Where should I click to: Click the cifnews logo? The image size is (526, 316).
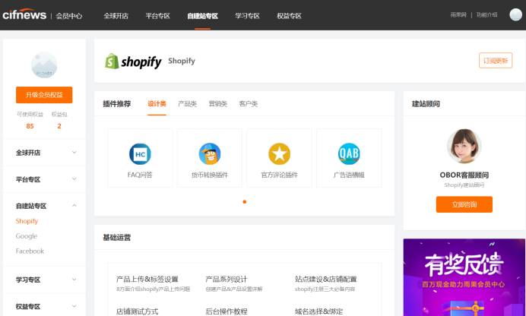24,14
